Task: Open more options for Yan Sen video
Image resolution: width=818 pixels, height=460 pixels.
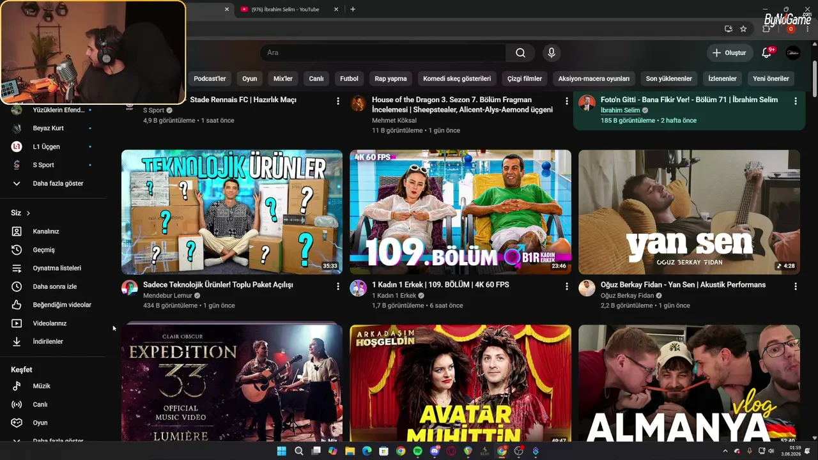Action: [x=795, y=286]
